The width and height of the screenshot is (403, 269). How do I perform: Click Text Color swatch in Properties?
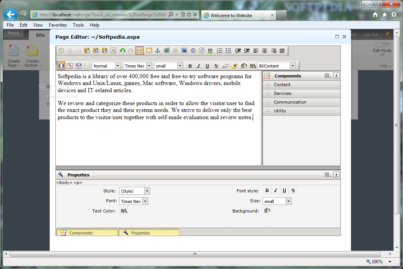(x=124, y=211)
